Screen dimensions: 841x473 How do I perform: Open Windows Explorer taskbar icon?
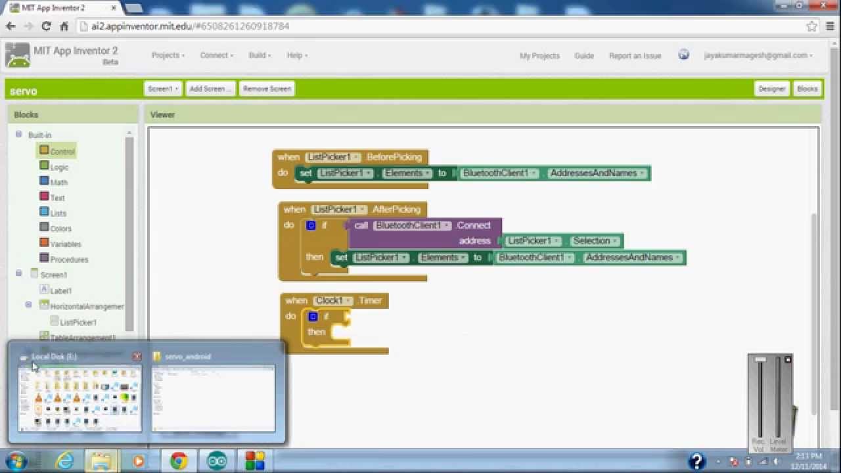(101, 461)
